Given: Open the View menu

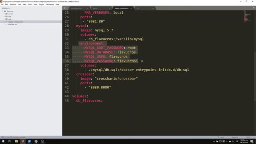Looking at the screenshot, I should (x=24, y=4).
